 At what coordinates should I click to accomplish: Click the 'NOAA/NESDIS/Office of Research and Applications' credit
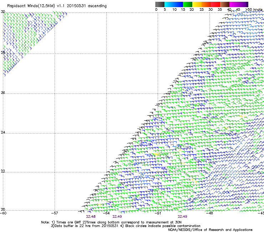pos(210,230)
